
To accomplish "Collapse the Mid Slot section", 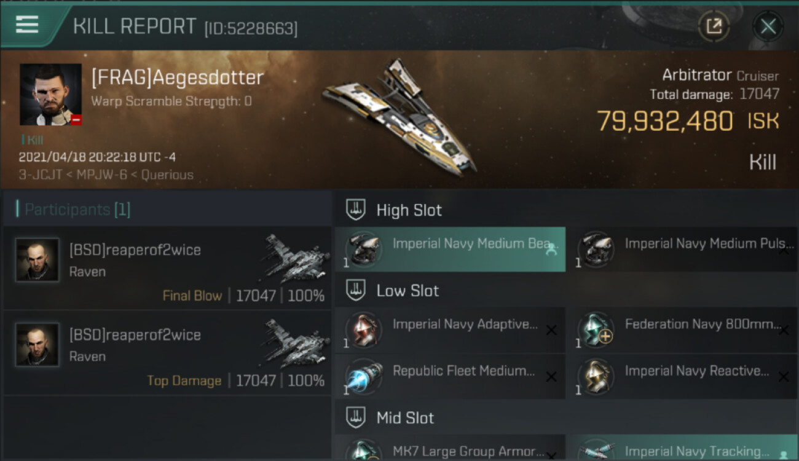I will 356,418.
